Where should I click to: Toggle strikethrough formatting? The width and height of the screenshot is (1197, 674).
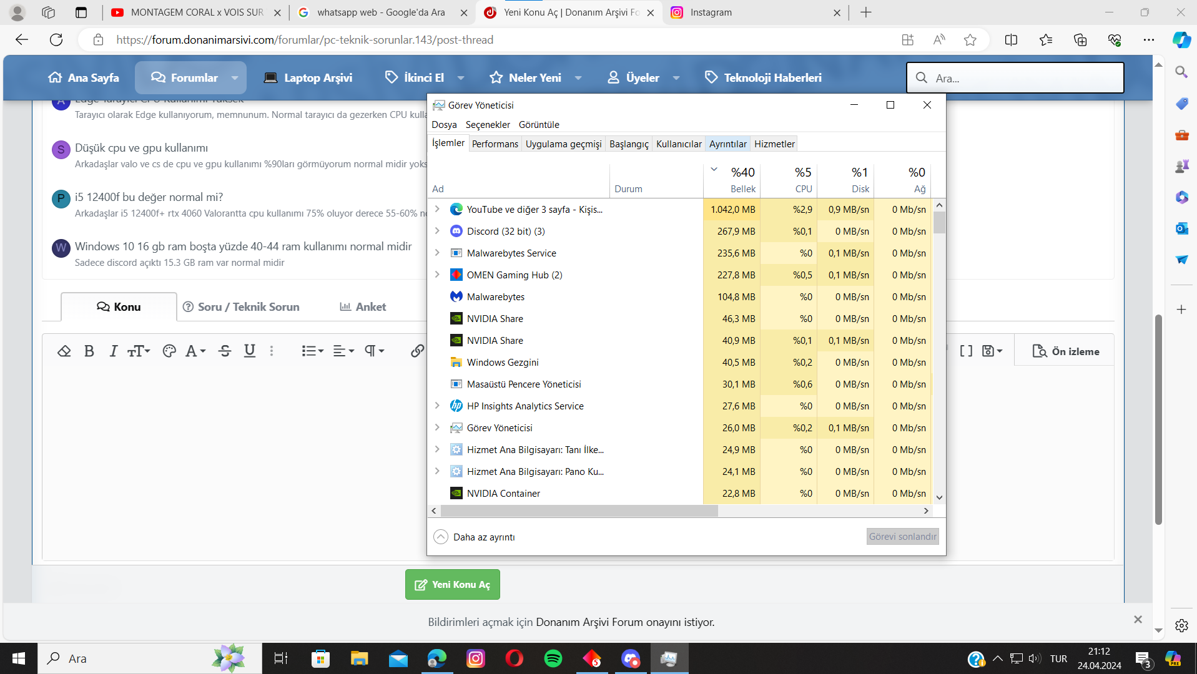[225, 351]
